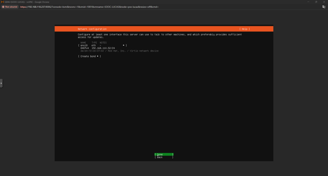
Task: Restore down the Chrome noVNC window
Action: coord(316,2)
